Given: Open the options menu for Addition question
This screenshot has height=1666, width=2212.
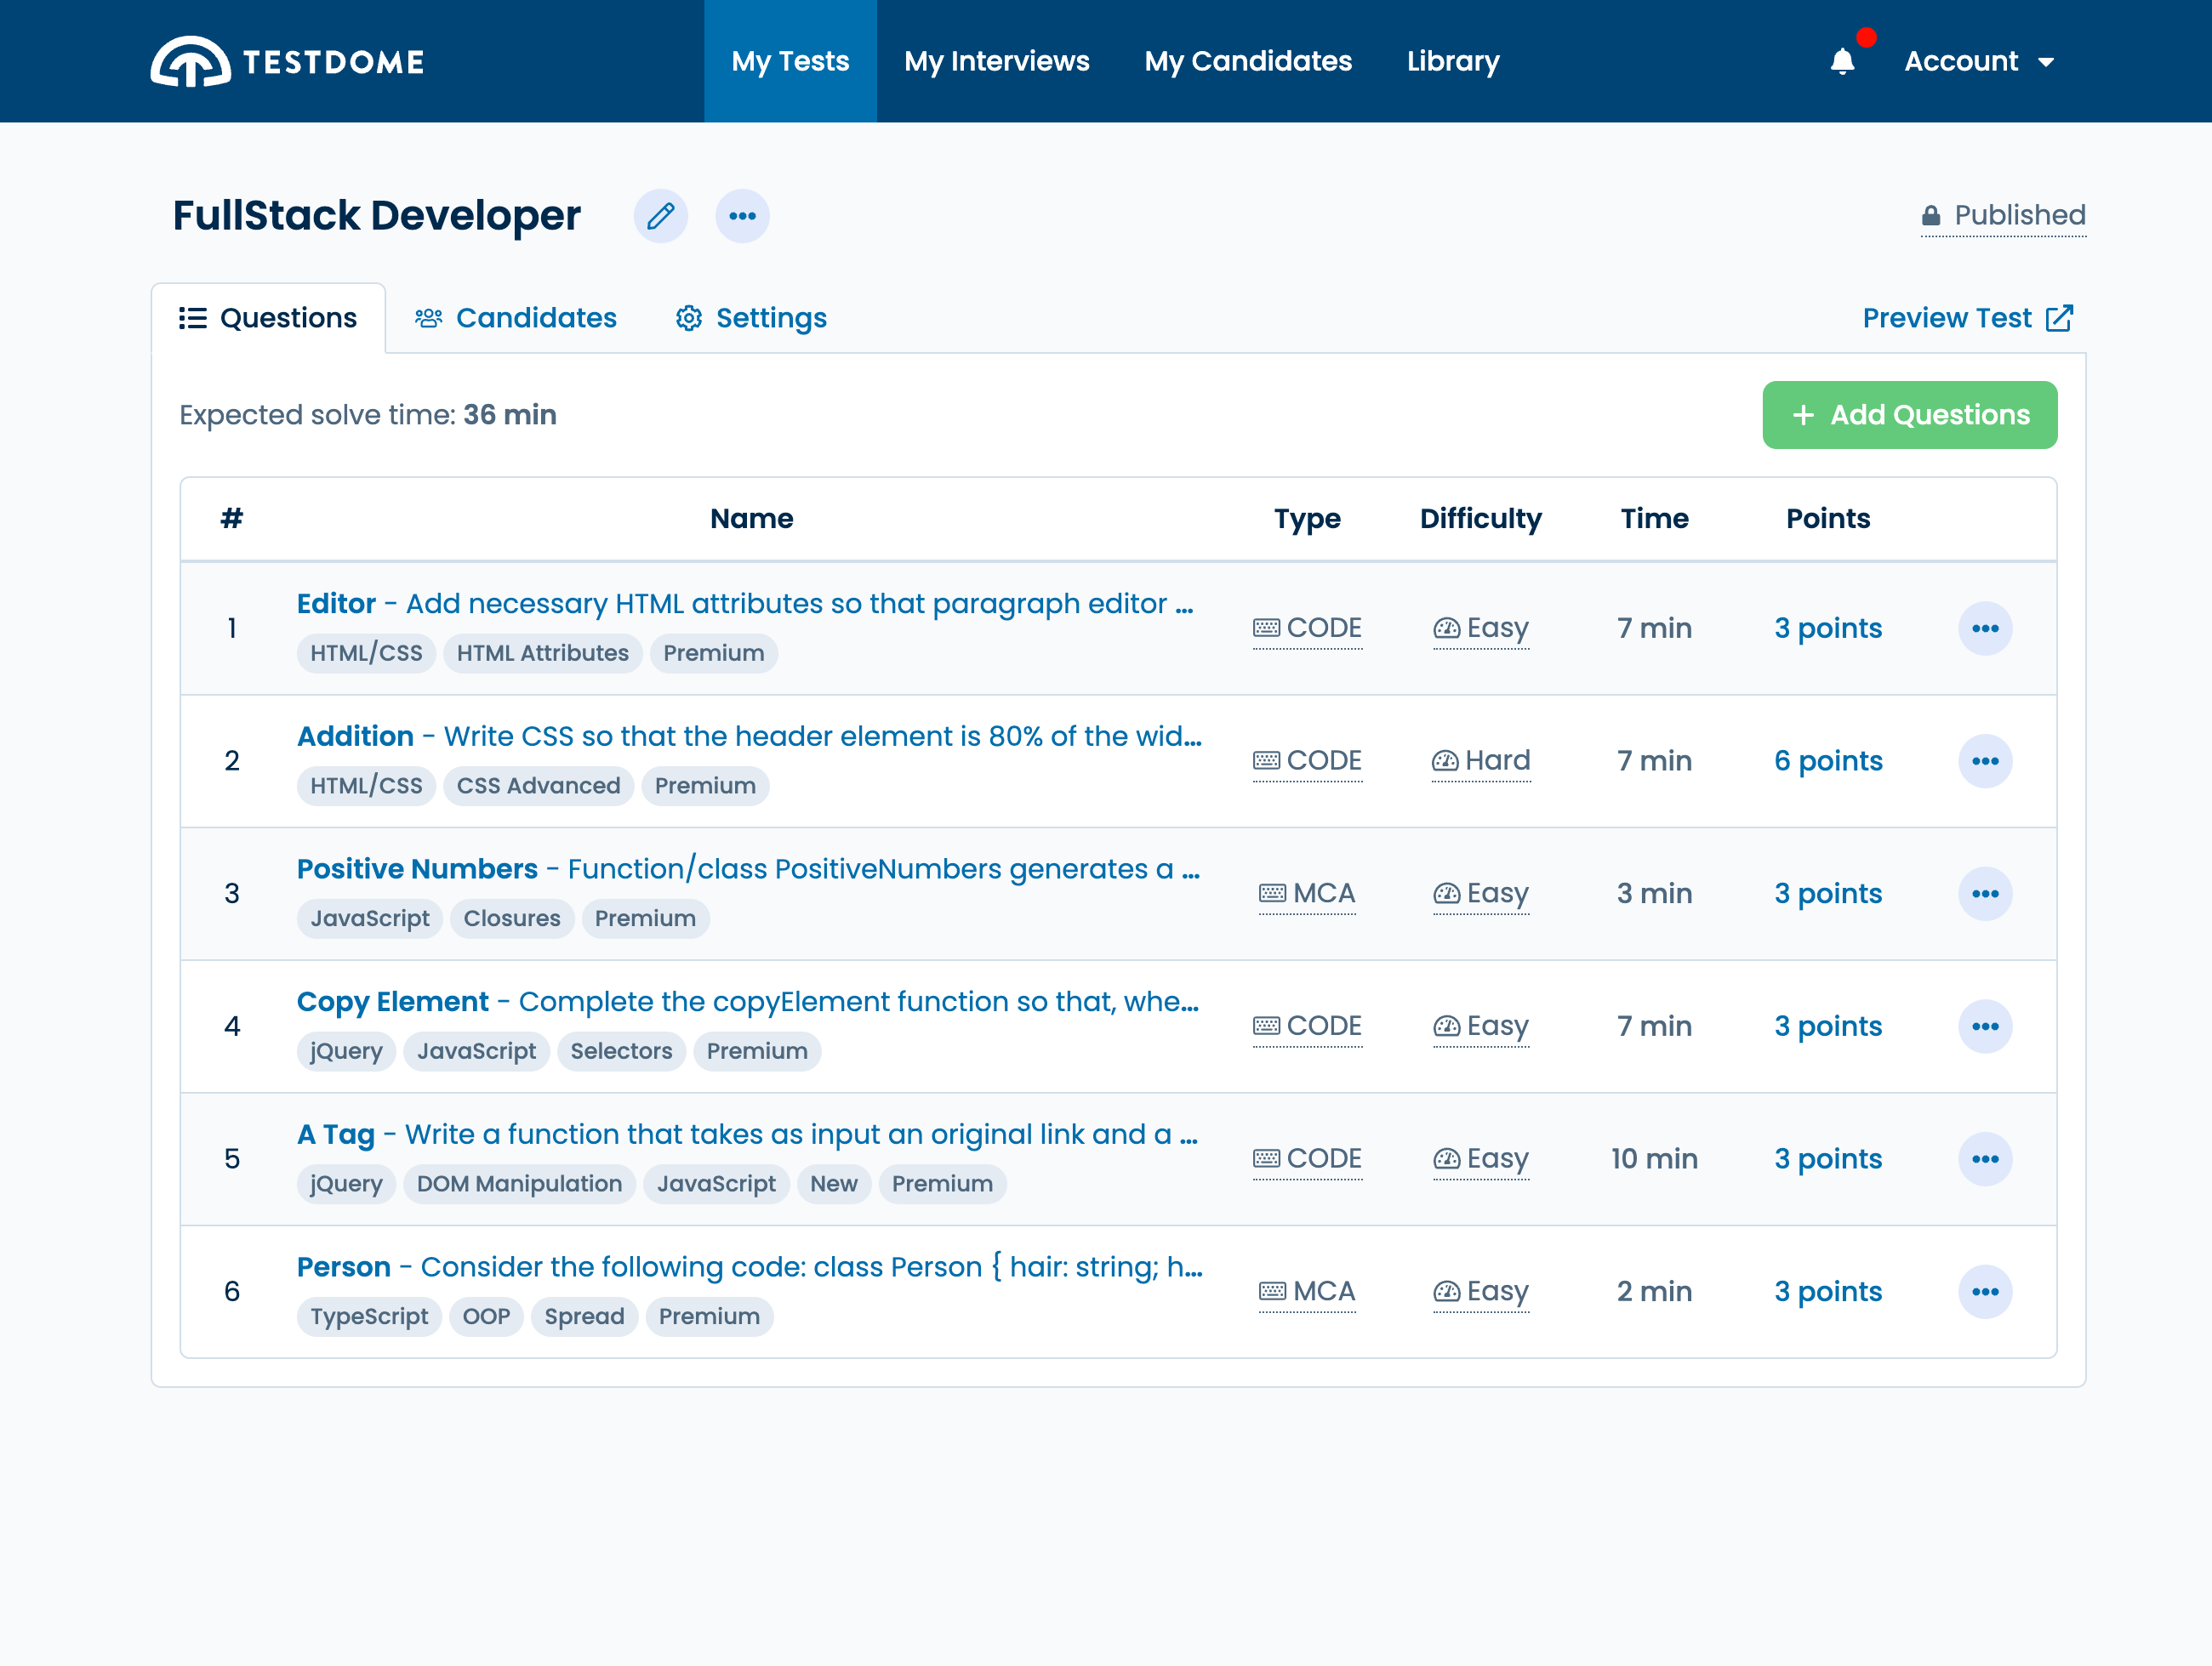Looking at the screenshot, I should point(1984,761).
